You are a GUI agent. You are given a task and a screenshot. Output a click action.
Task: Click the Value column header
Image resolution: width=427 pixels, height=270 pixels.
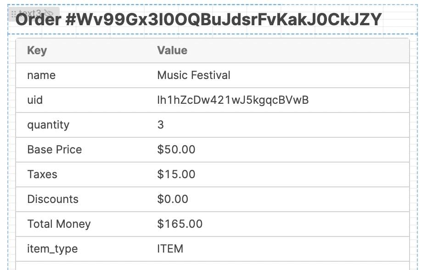click(x=172, y=51)
